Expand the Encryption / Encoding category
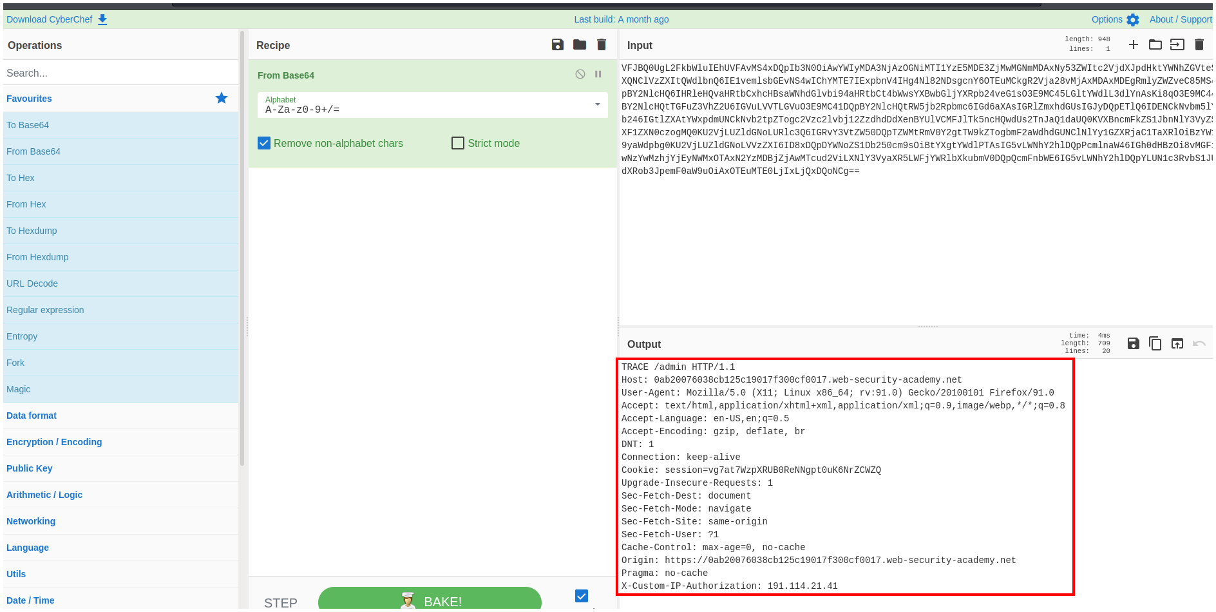Image resolution: width=1216 pixels, height=612 pixels. (54, 442)
